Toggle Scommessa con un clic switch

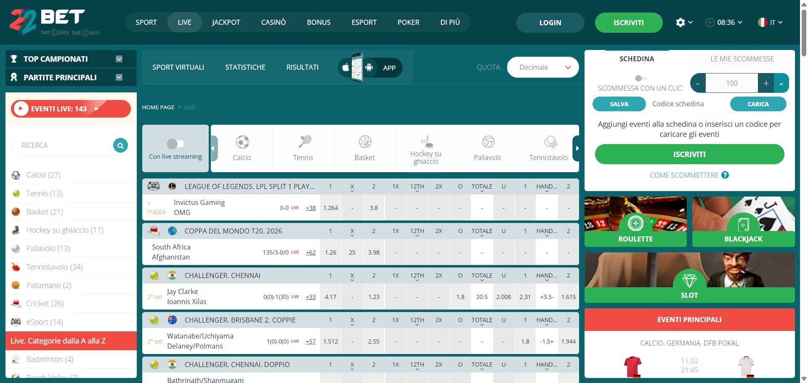coord(641,78)
